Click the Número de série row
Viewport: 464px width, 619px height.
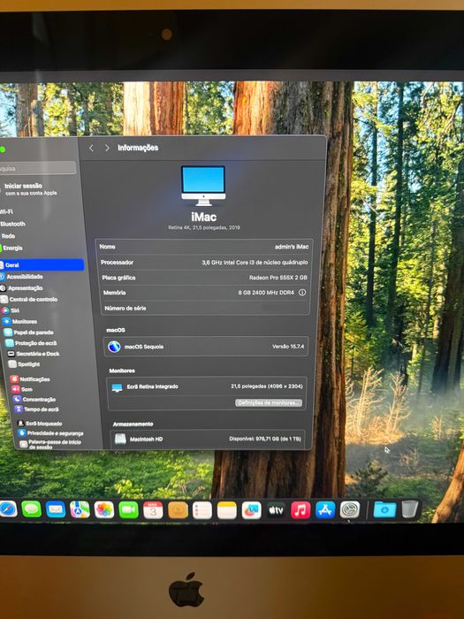[205, 308]
